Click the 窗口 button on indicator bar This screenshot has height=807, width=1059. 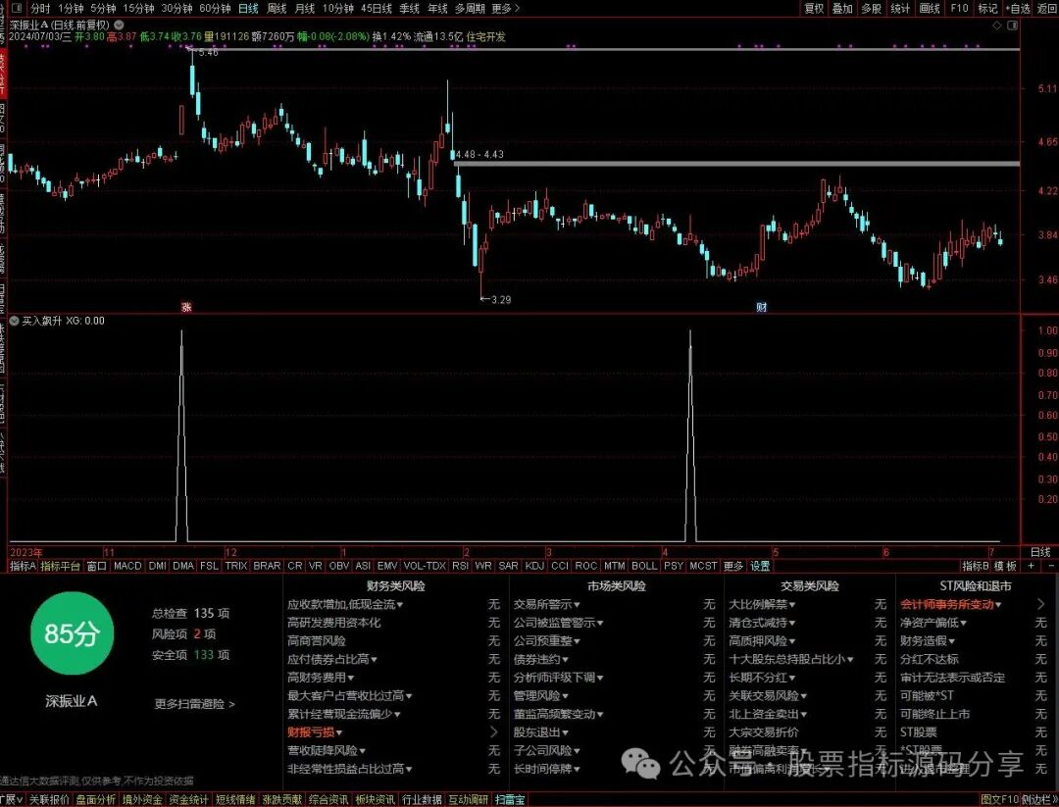coord(96,566)
